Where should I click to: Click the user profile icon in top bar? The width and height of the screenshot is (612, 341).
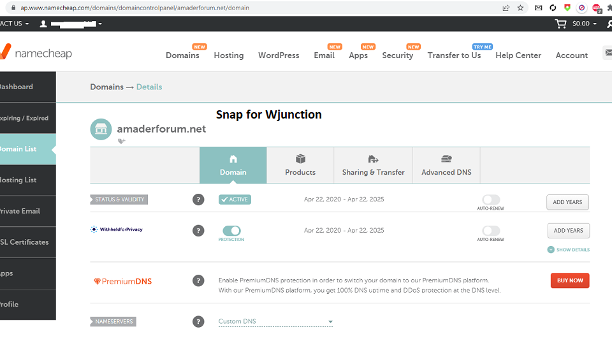[43, 24]
